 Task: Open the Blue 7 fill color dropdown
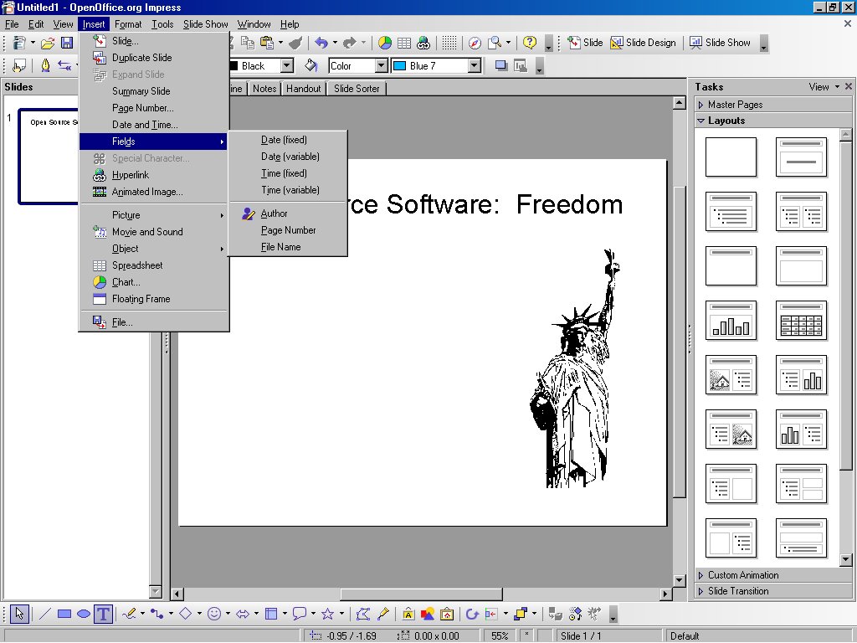(475, 65)
